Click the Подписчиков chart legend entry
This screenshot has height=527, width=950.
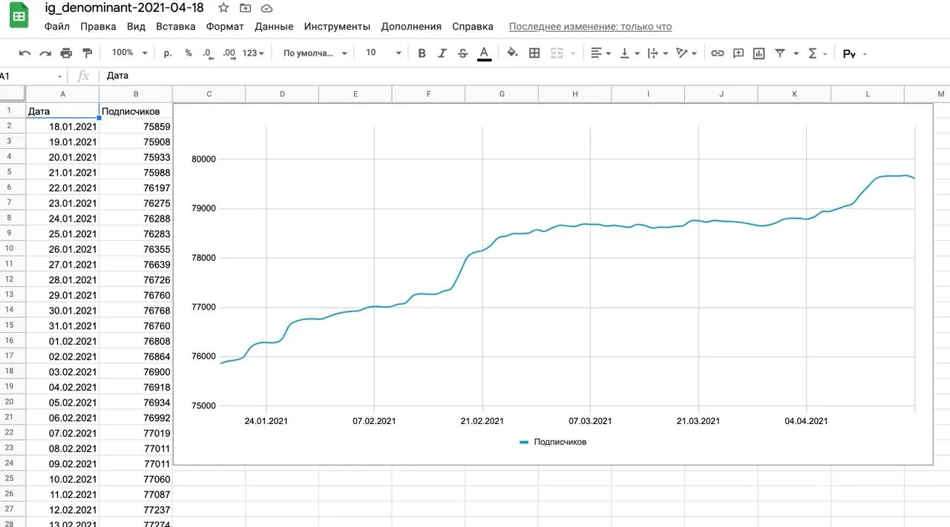[x=553, y=442]
